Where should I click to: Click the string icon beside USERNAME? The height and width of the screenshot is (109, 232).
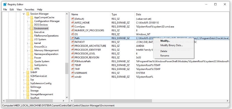coord(72,73)
